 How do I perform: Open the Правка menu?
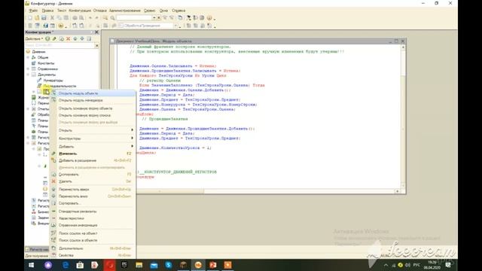click(47, 11)
